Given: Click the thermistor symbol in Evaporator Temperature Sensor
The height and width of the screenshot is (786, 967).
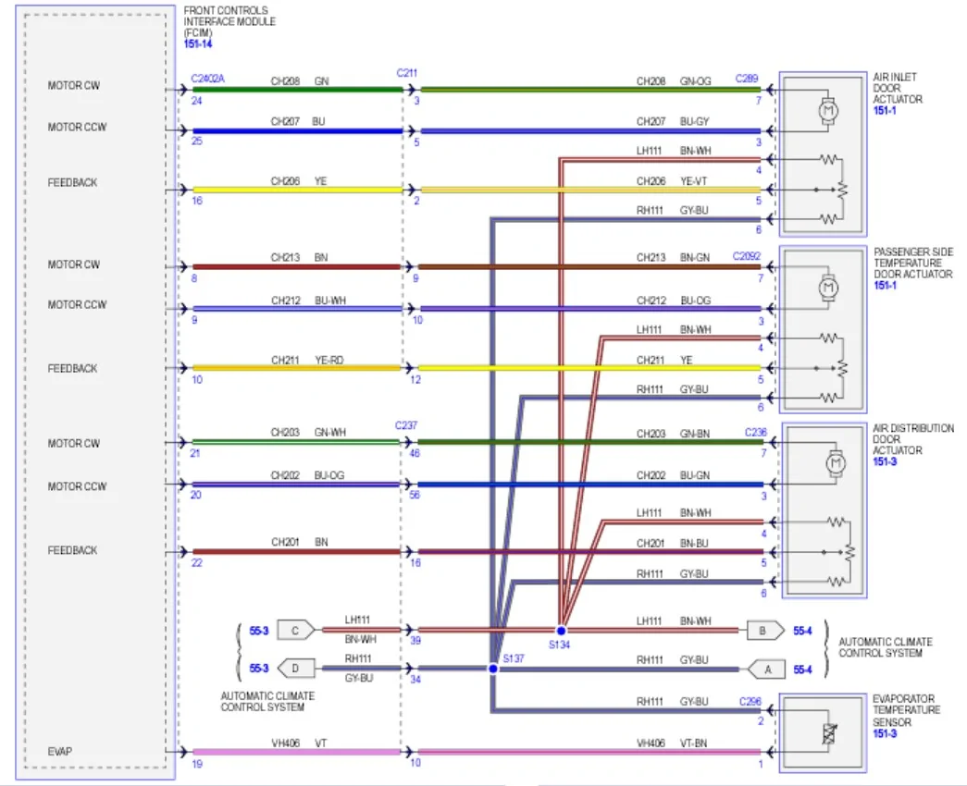Looking at the screenshot, I should coord(829,733).
